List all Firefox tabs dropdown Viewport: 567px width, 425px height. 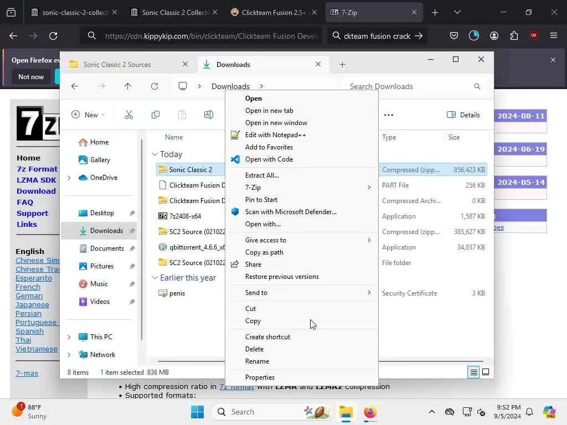point(457,13)
